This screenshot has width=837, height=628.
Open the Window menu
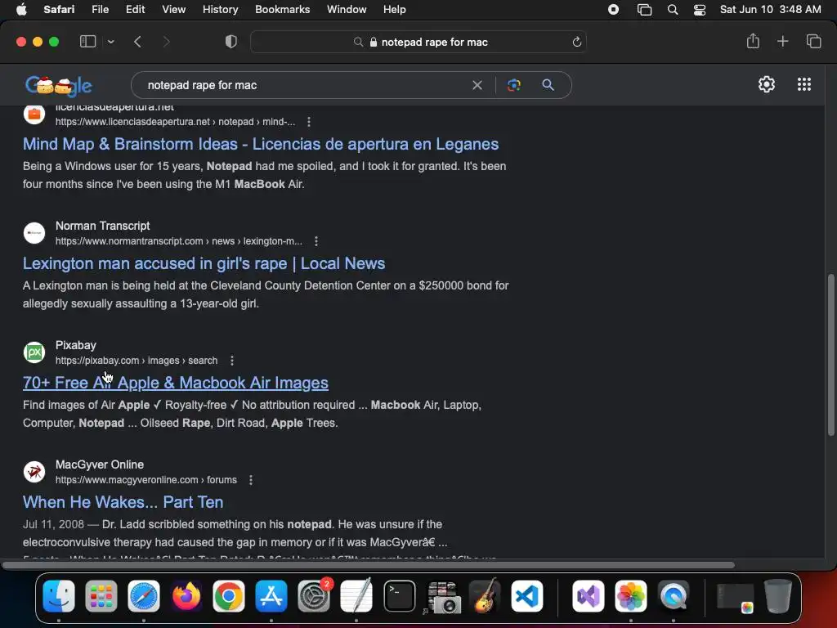point(347,10)
